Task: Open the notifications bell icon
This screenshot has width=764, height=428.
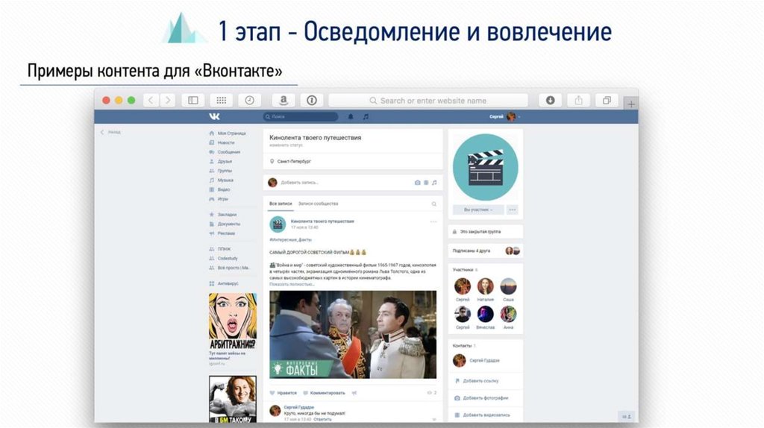Action: (x=351, y=117)
